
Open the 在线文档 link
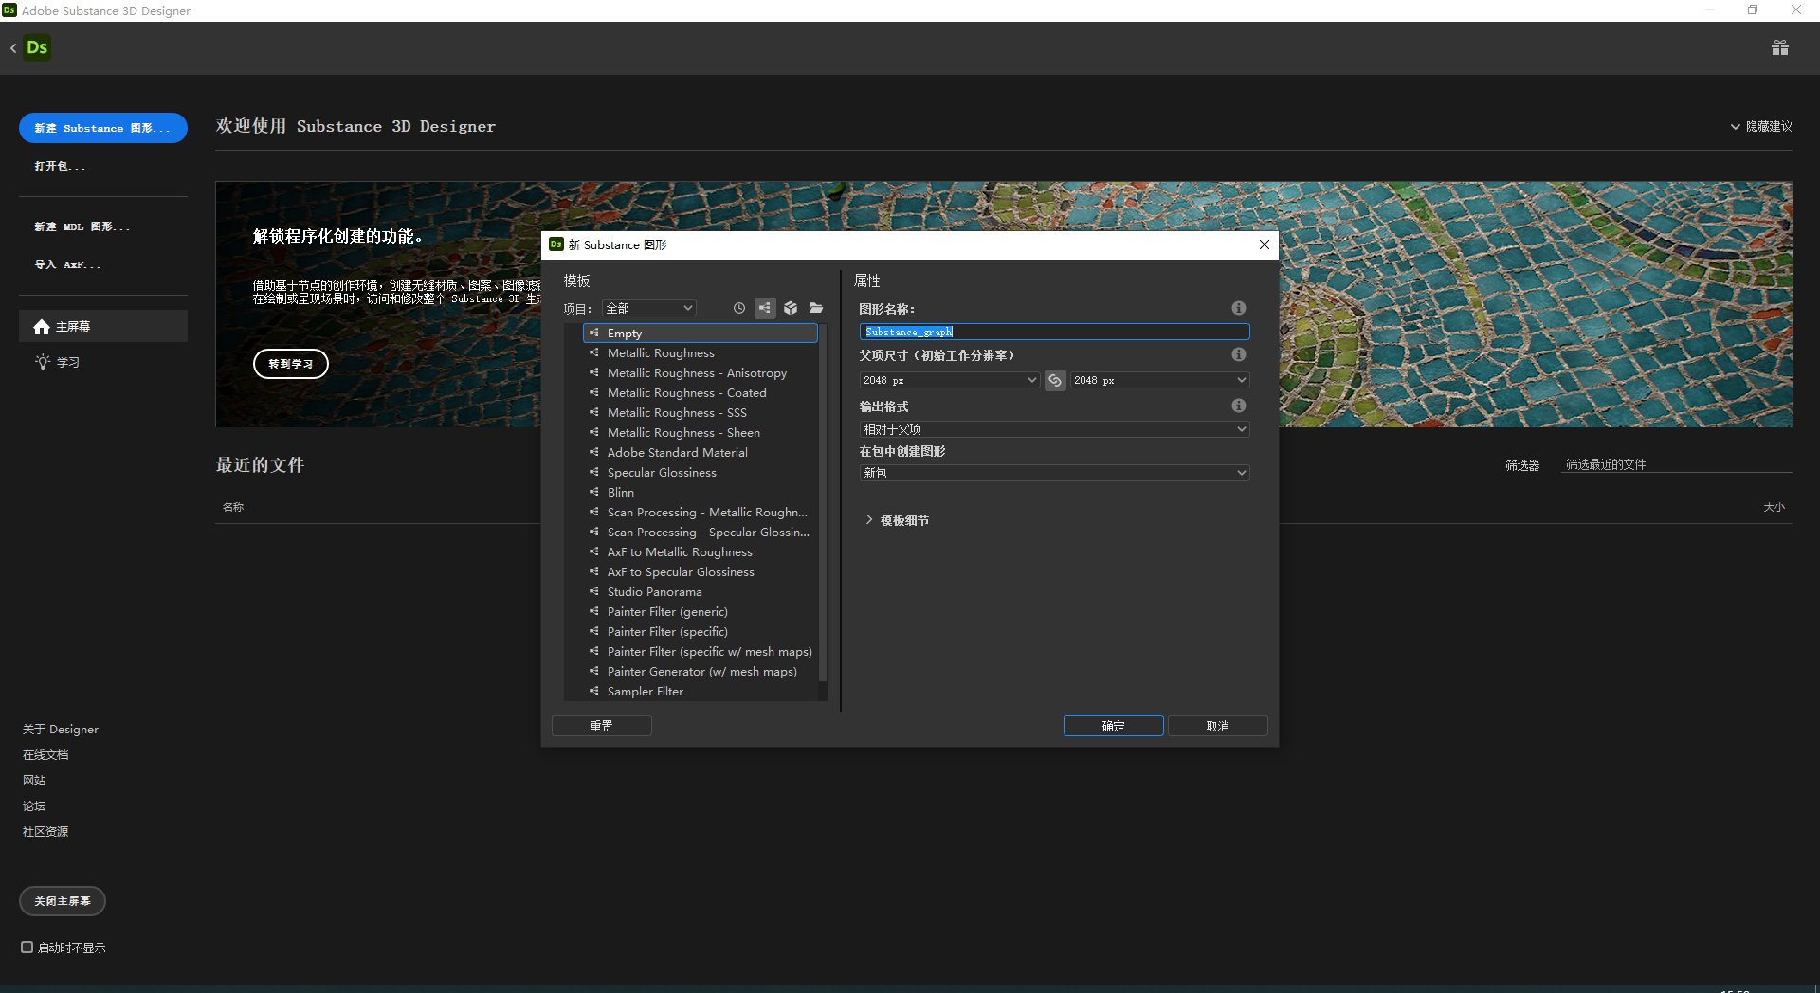click(x=45, y=754)
